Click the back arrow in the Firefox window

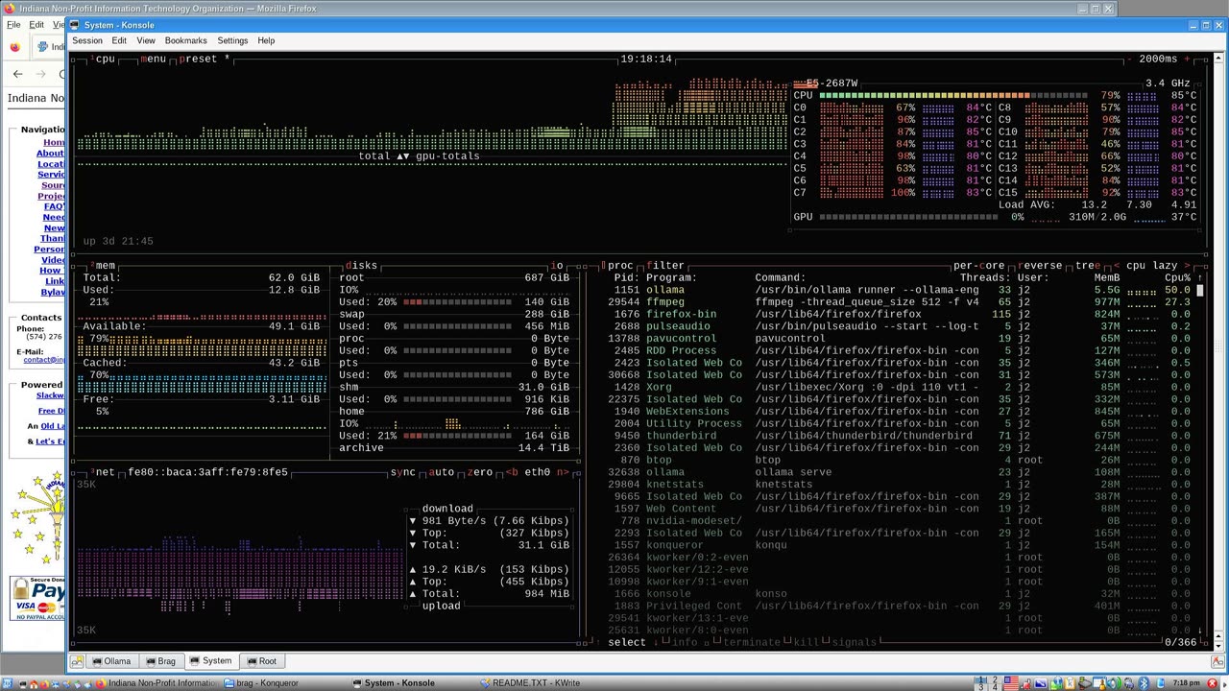[17, 74]
